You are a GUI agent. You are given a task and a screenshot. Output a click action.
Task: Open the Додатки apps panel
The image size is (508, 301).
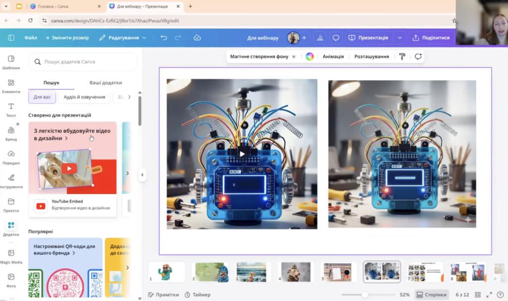(x=11, y=229)
